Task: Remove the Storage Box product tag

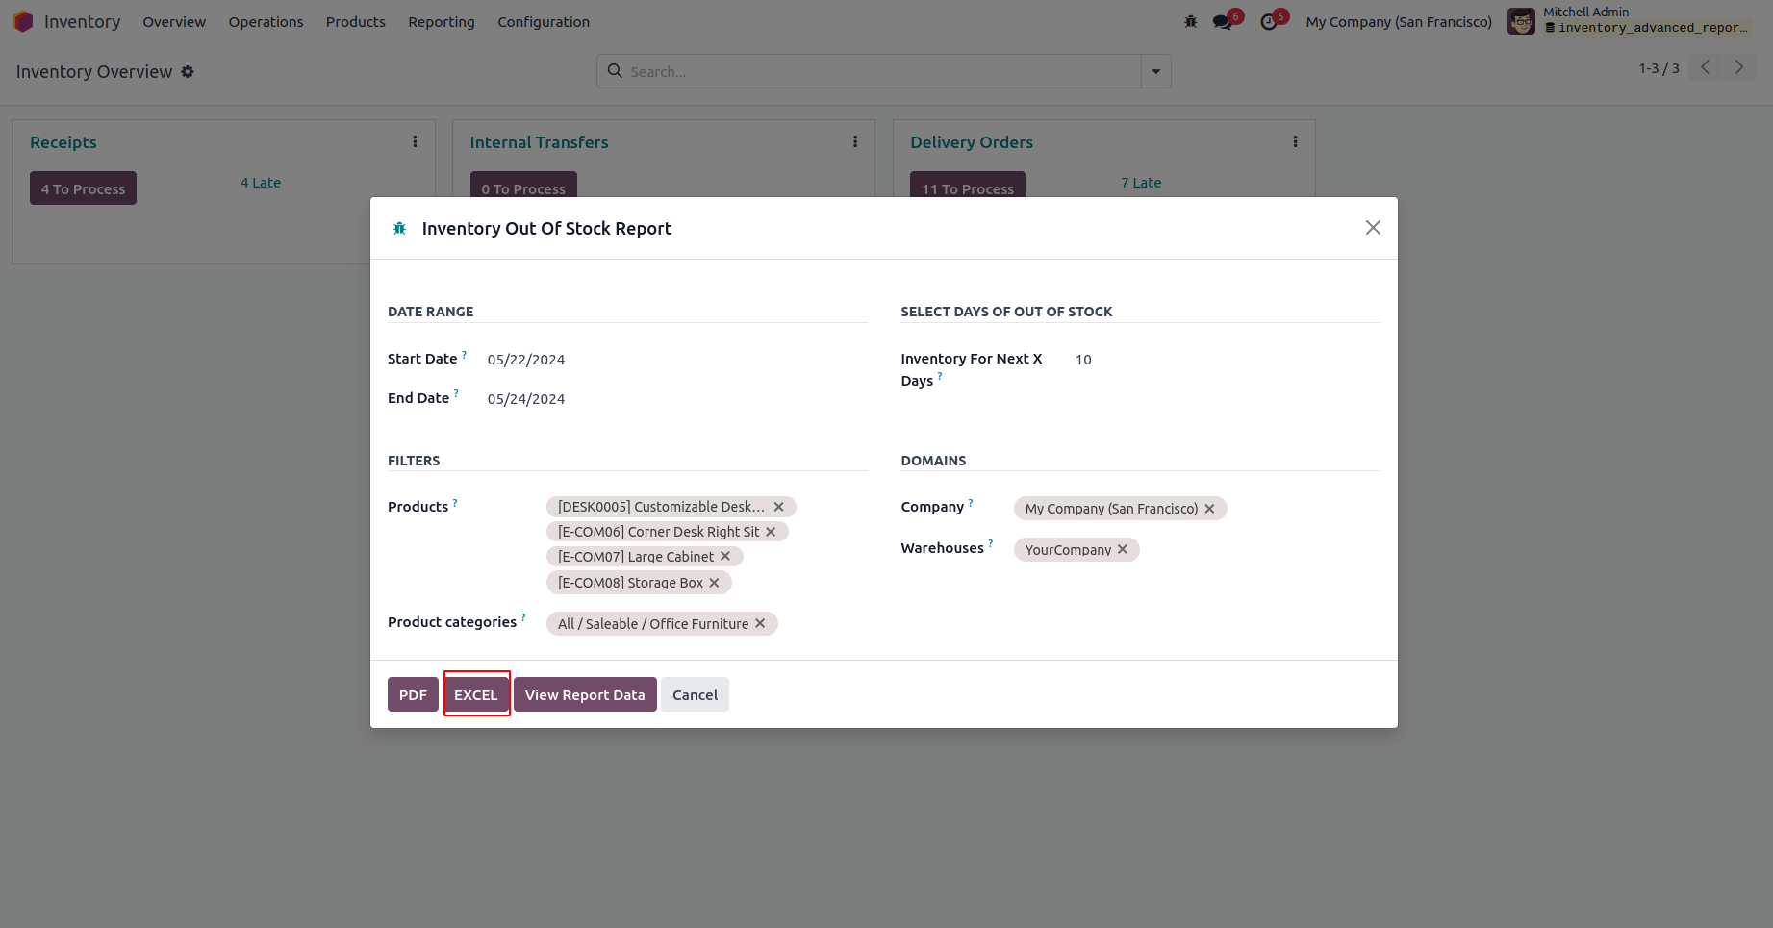Action: [x=714, y=583]
